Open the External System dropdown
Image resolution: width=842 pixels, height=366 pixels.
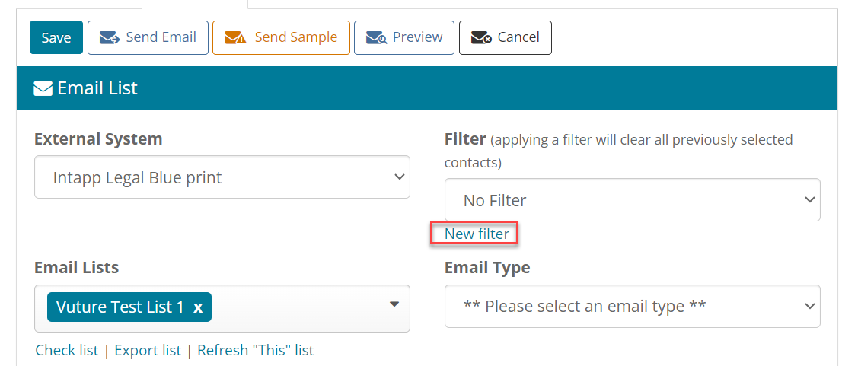[x=222, y=177]
